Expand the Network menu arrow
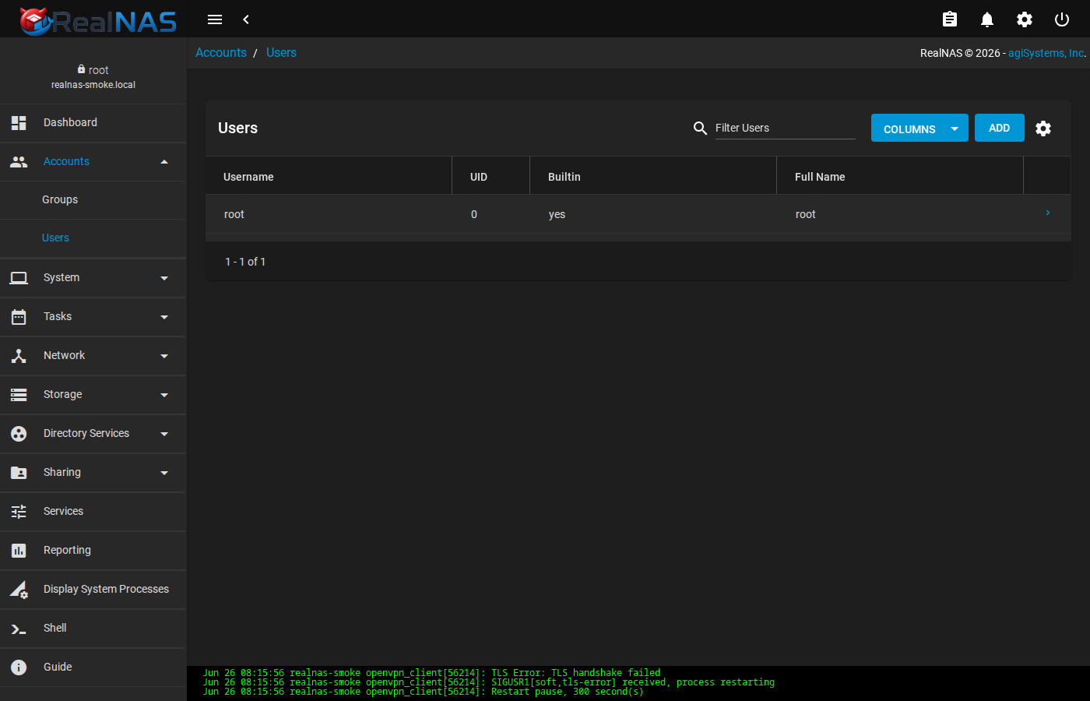Screen dimensions: 1090x701 (x=164, y=356)
